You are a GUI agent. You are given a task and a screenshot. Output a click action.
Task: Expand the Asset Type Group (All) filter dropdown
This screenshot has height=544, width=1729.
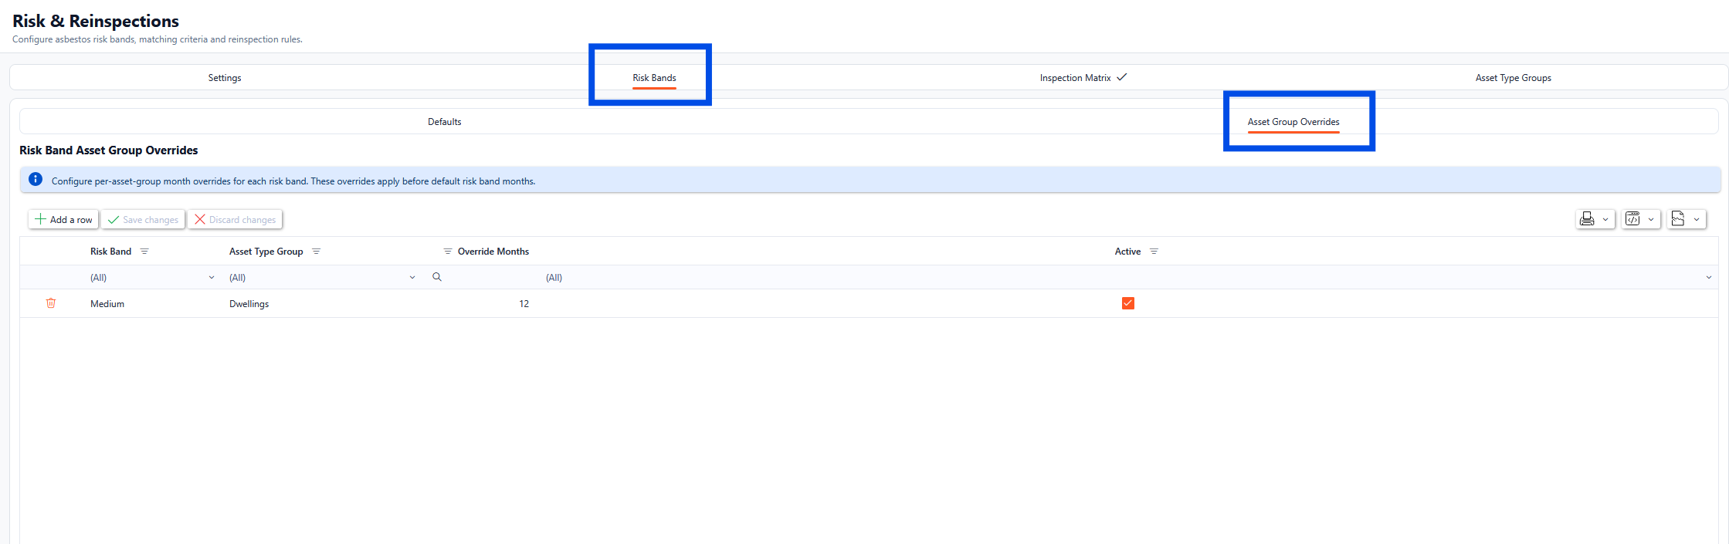(x=412, y=278)
